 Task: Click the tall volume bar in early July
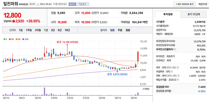44,92
